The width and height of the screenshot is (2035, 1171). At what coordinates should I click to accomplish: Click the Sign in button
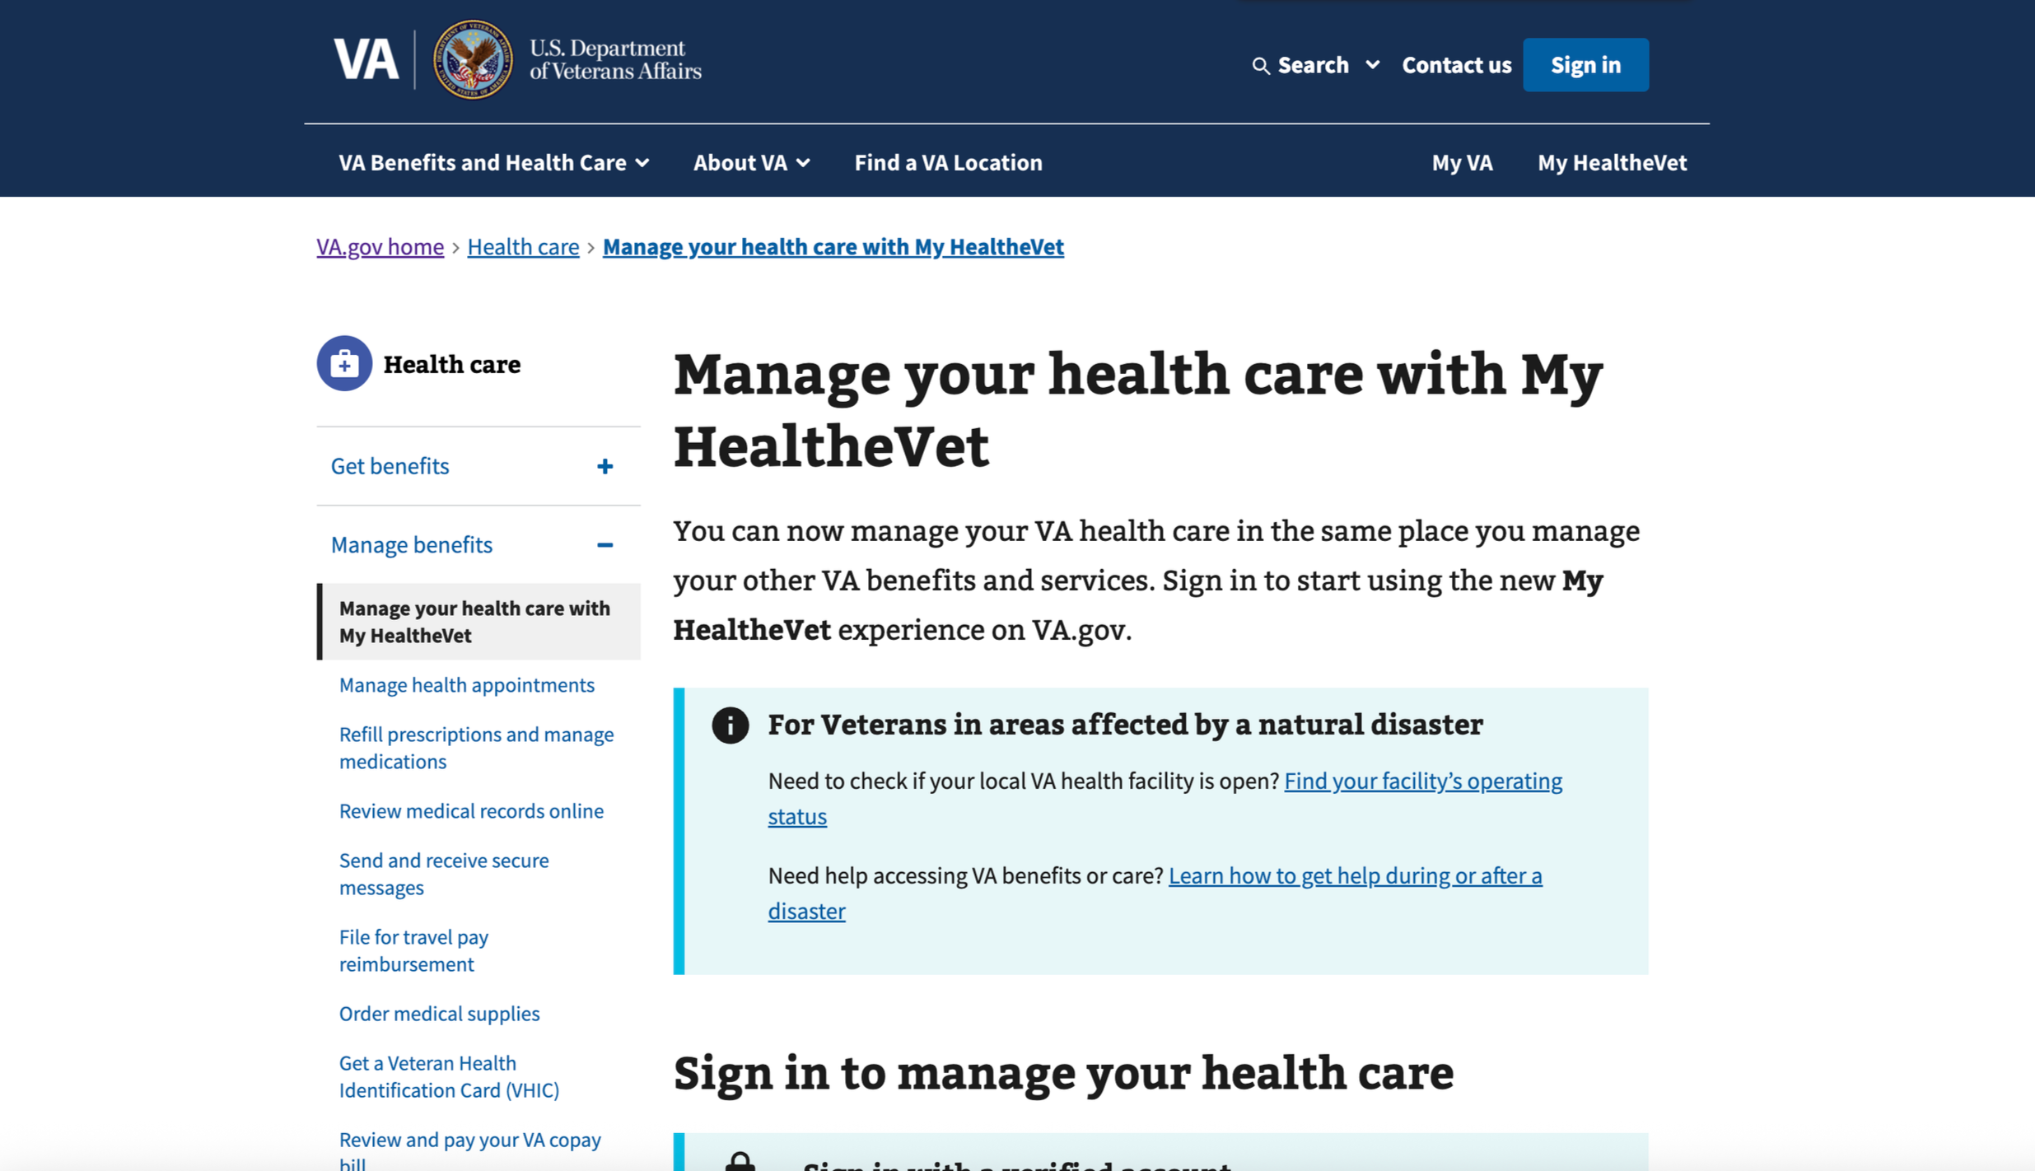click(1585, 65)
